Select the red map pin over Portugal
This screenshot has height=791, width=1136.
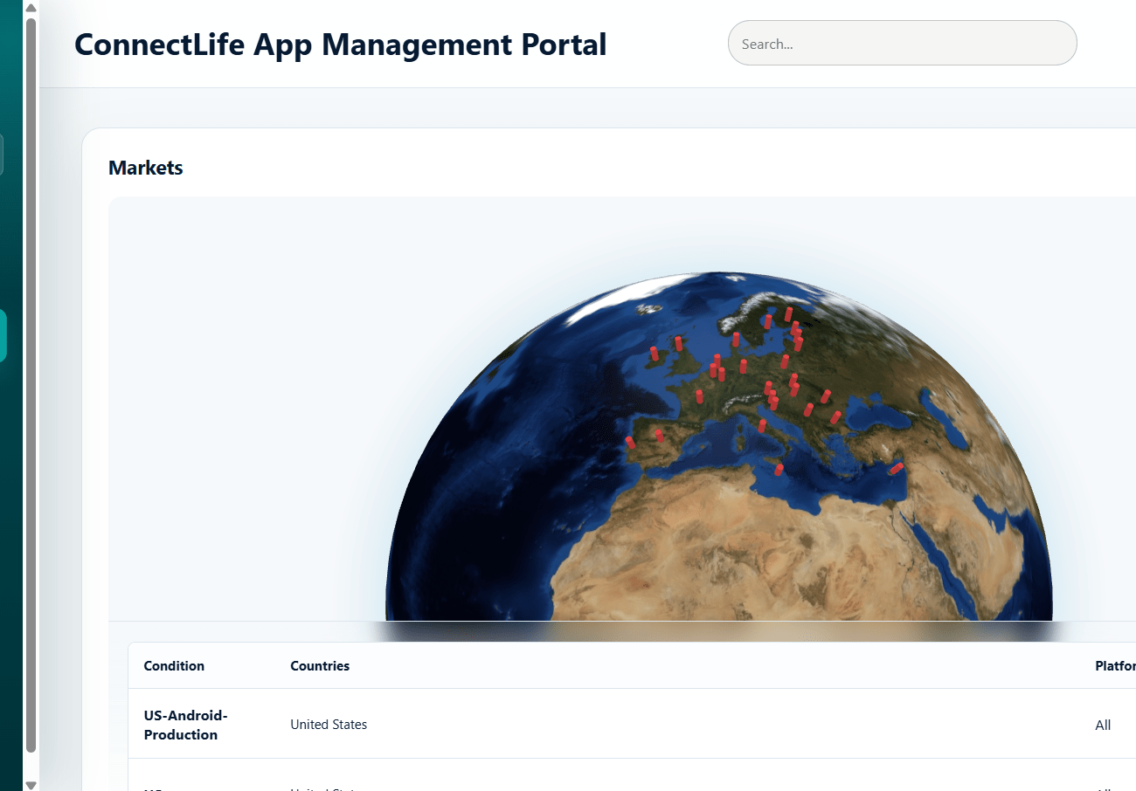tap(630, 443)
